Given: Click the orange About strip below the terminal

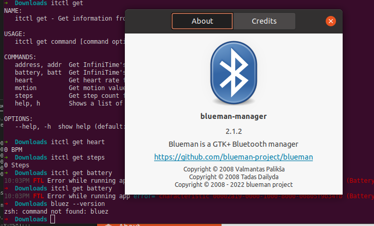Looking at the screenshot, I should point(129,224).
